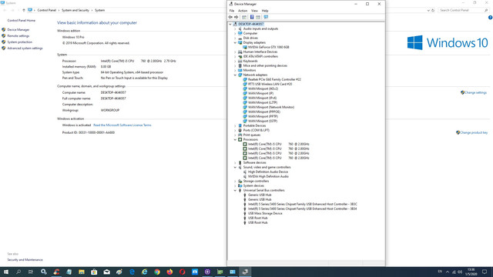Click the NVIDIA GeForce GTX 1060 6GB device

tap(268, 47)
